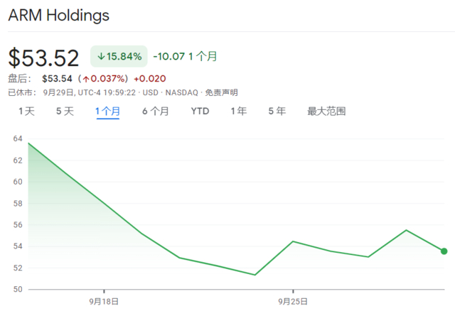The image size is (455, 311).
Task: Click the down arrow in the percentage badge
Action: click(x=101, y=56)
